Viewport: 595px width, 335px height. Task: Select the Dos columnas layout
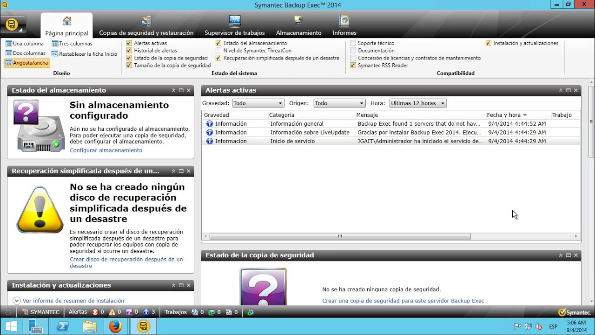[26, 54]
